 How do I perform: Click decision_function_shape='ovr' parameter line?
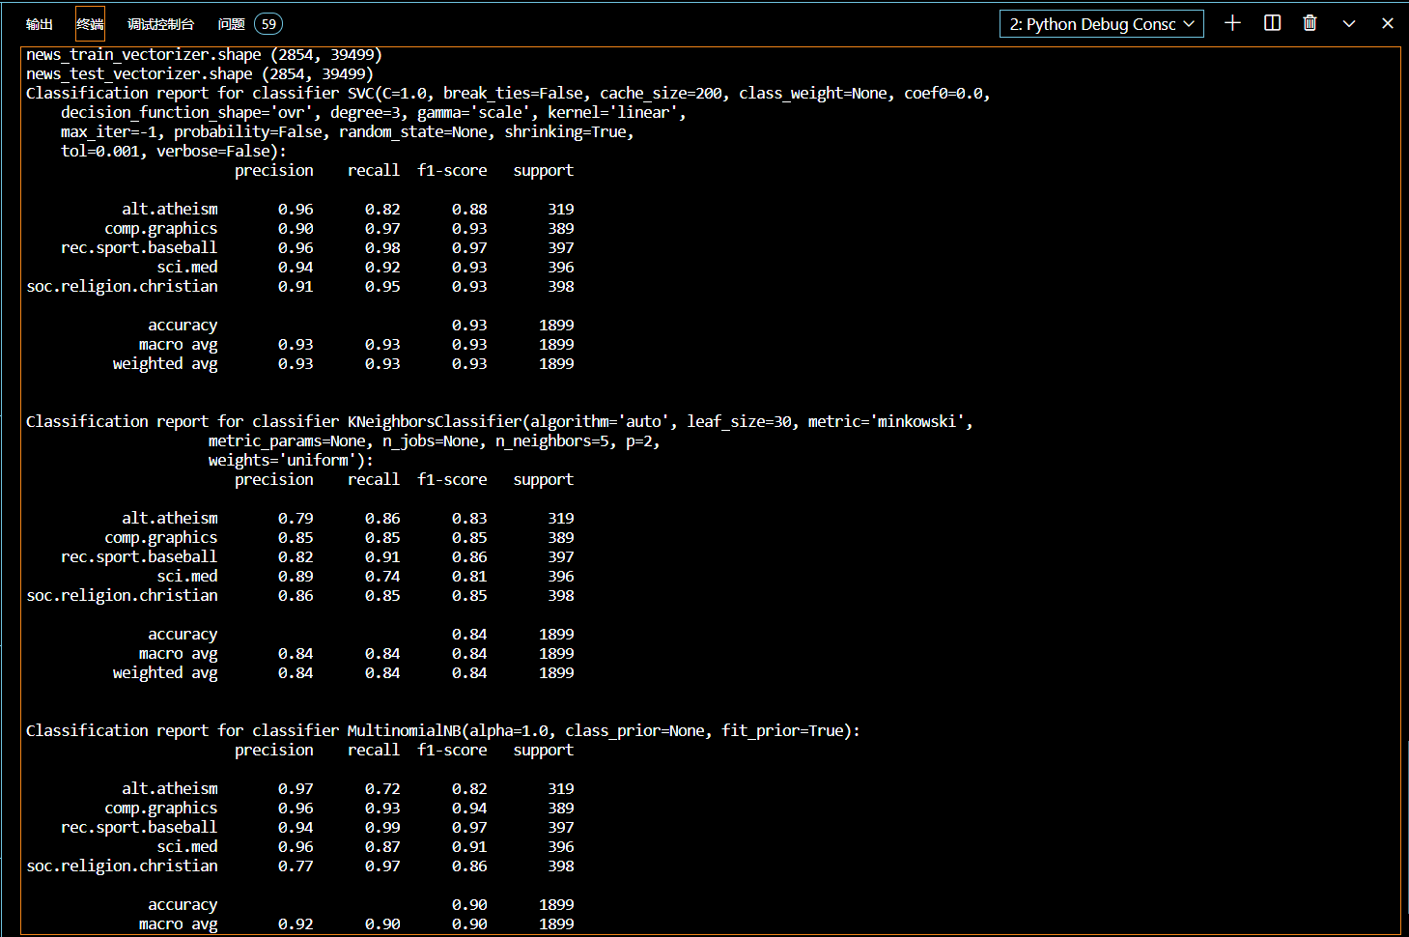(374, 113)
